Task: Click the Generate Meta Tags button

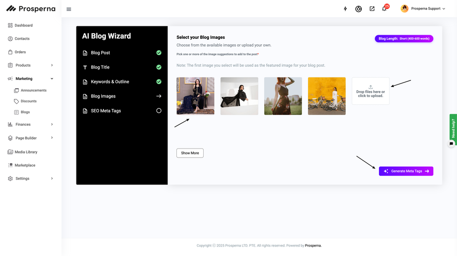Action: [x=406, y=171]
